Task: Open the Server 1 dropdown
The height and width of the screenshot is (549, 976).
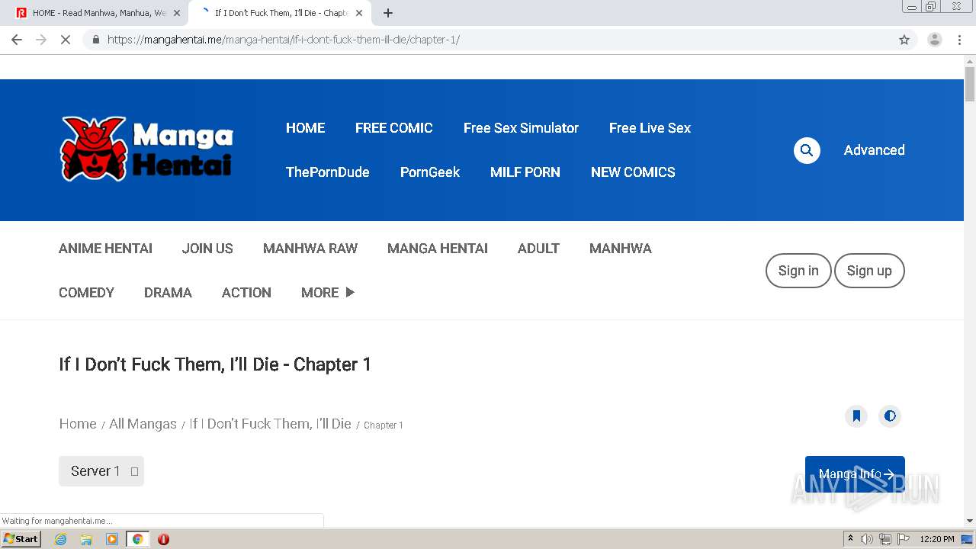Action: tap(101, 471)
